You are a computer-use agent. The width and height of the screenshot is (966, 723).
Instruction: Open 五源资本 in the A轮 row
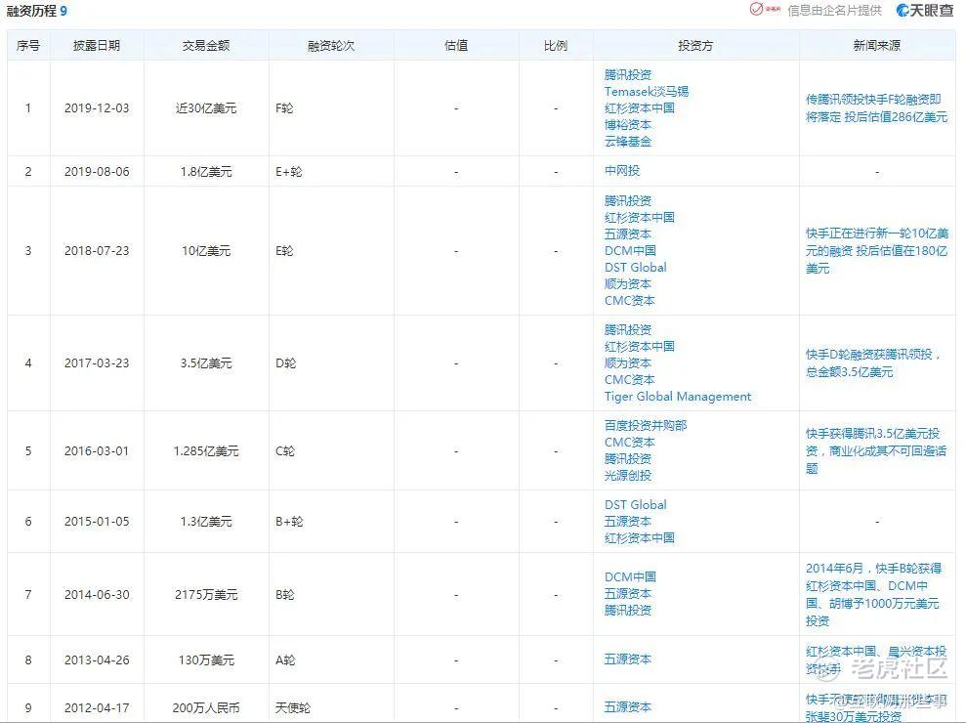[628, 659]
